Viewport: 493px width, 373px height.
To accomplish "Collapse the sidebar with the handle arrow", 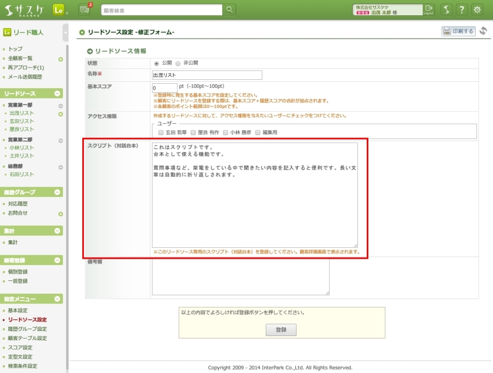I will point(66,32).
